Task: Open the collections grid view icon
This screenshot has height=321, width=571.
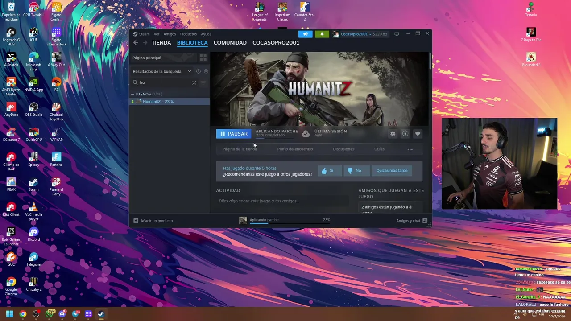Action: 203,58
